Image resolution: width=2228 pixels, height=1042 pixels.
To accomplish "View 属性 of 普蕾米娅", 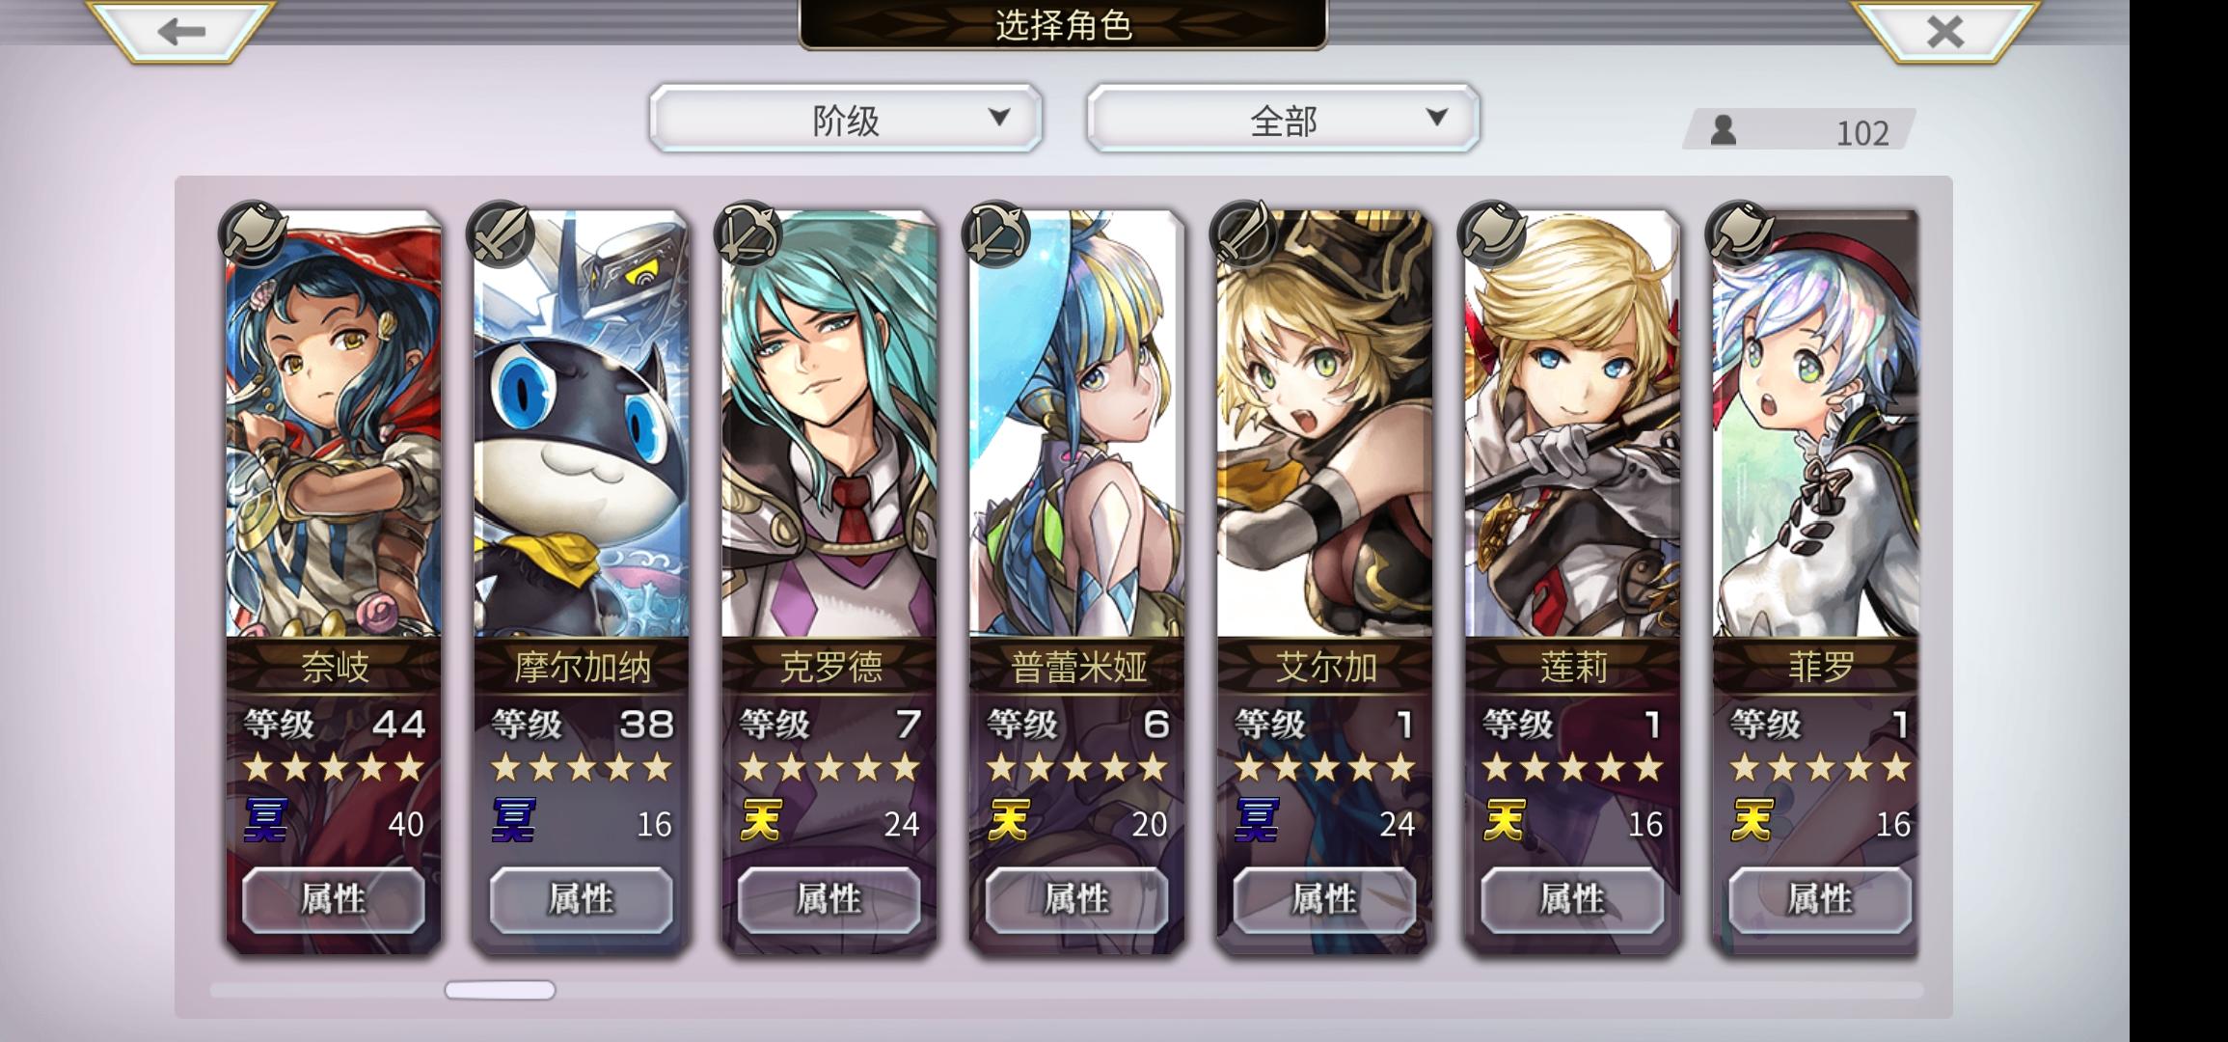I will point(1077,899).
